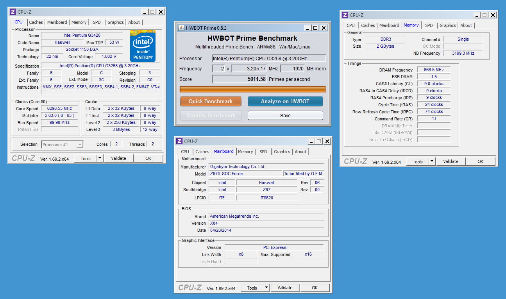Open the About tab in the CPU-Z Mainboard window
Viewport: 506px width, 299px height.
tap(300, 152)
